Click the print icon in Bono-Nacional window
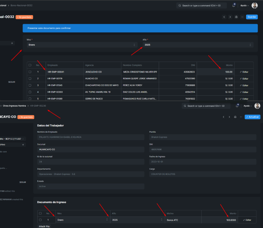 coord(236,17)
